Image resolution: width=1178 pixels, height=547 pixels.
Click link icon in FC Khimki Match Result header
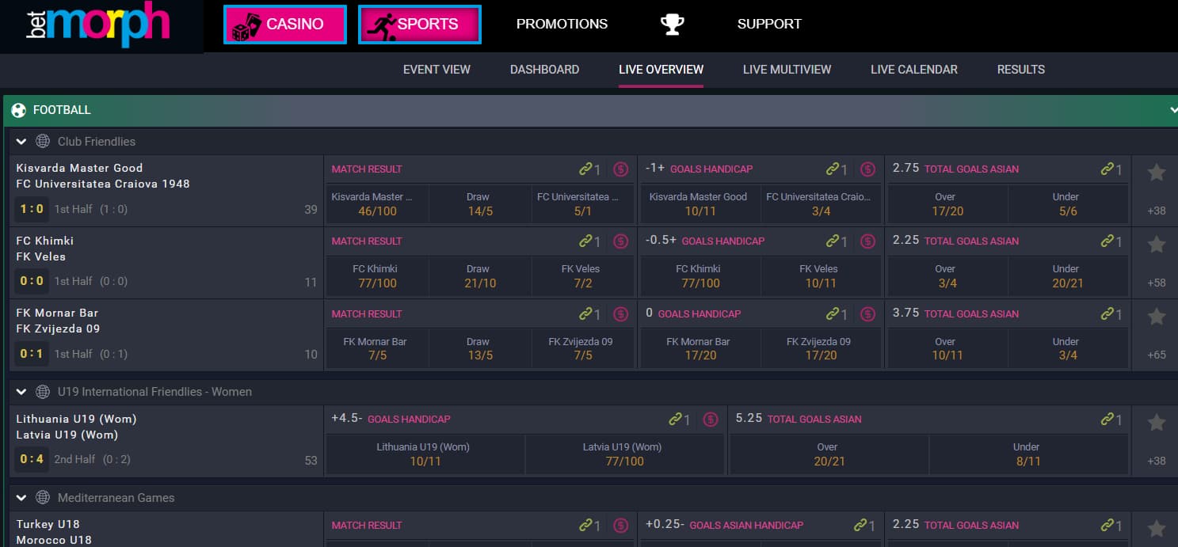[585, 241]
